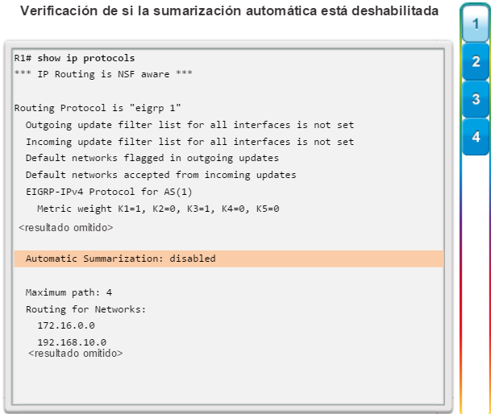
Task: Go to step tab 4
Action: click(476, 137)
